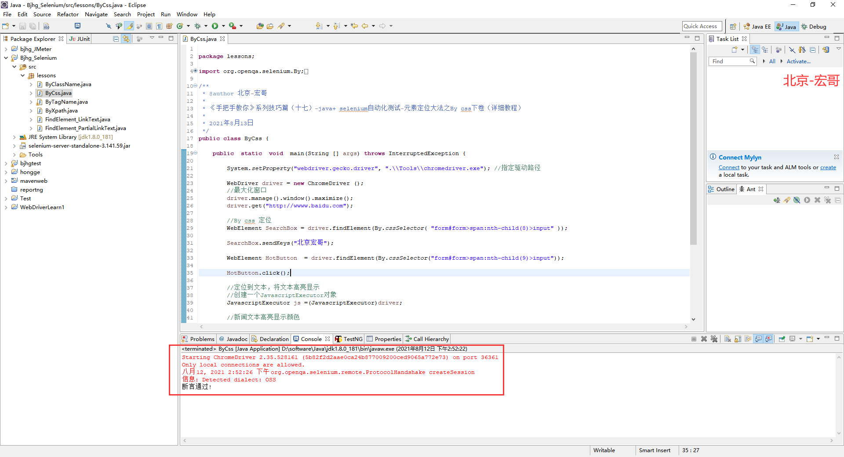Screen dimensions: 844x457
Task: Click the Connect link in Mylyn panel
Action: pyautogui.click(x=729, y=167)
